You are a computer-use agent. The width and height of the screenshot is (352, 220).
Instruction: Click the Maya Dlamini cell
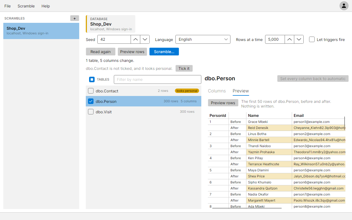[x=269, y=170]
